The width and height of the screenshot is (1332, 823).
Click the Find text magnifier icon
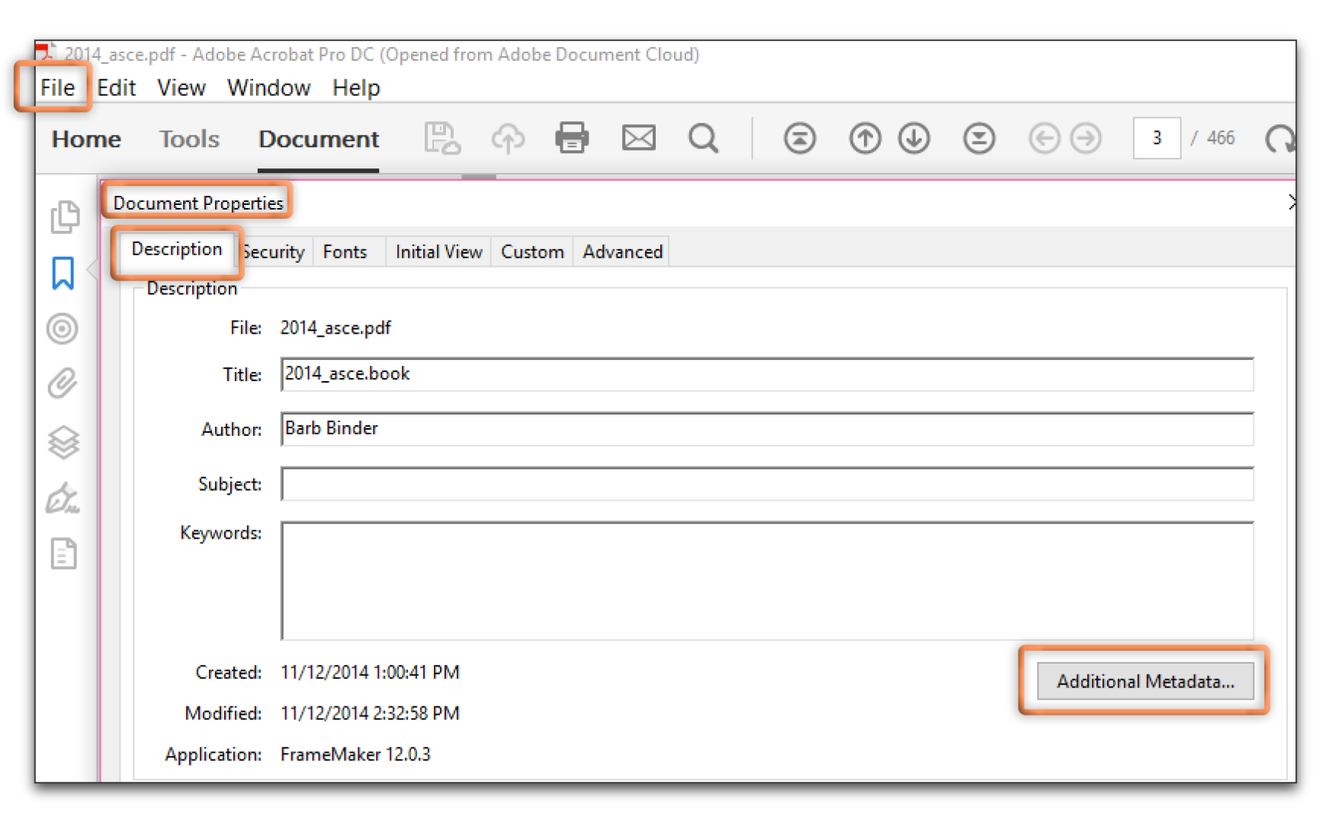coord(703,138)
